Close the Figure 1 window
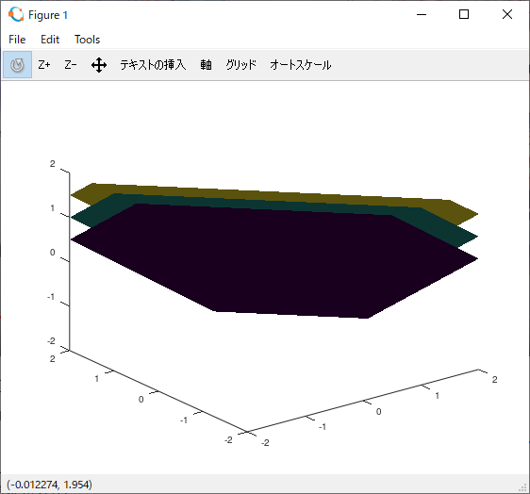Image resolution: width=530 pixels, height=494 pixels. pos(507,14)
